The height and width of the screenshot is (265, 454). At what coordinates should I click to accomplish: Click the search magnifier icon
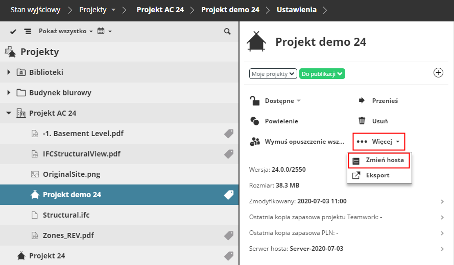pos(227,32)
